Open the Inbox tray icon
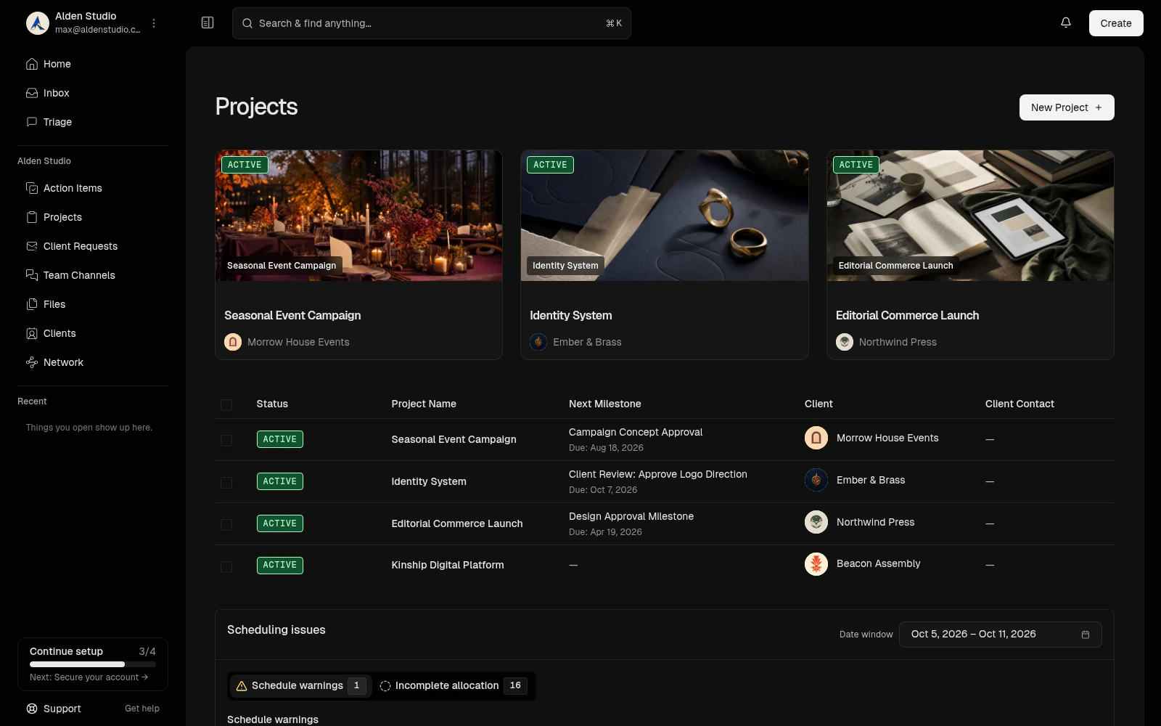1161x726 pixels. point(32,93)
